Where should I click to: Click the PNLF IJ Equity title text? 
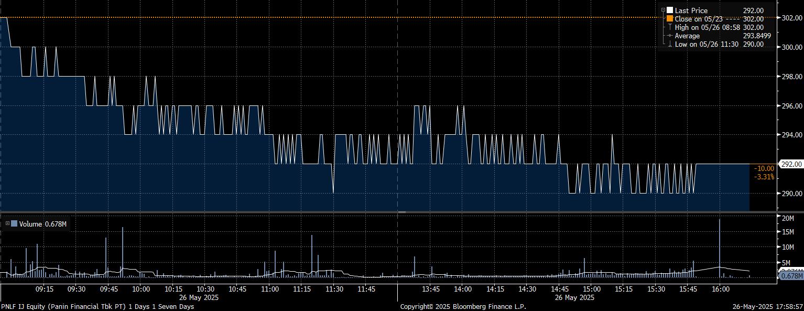click(x=97, y=306)
